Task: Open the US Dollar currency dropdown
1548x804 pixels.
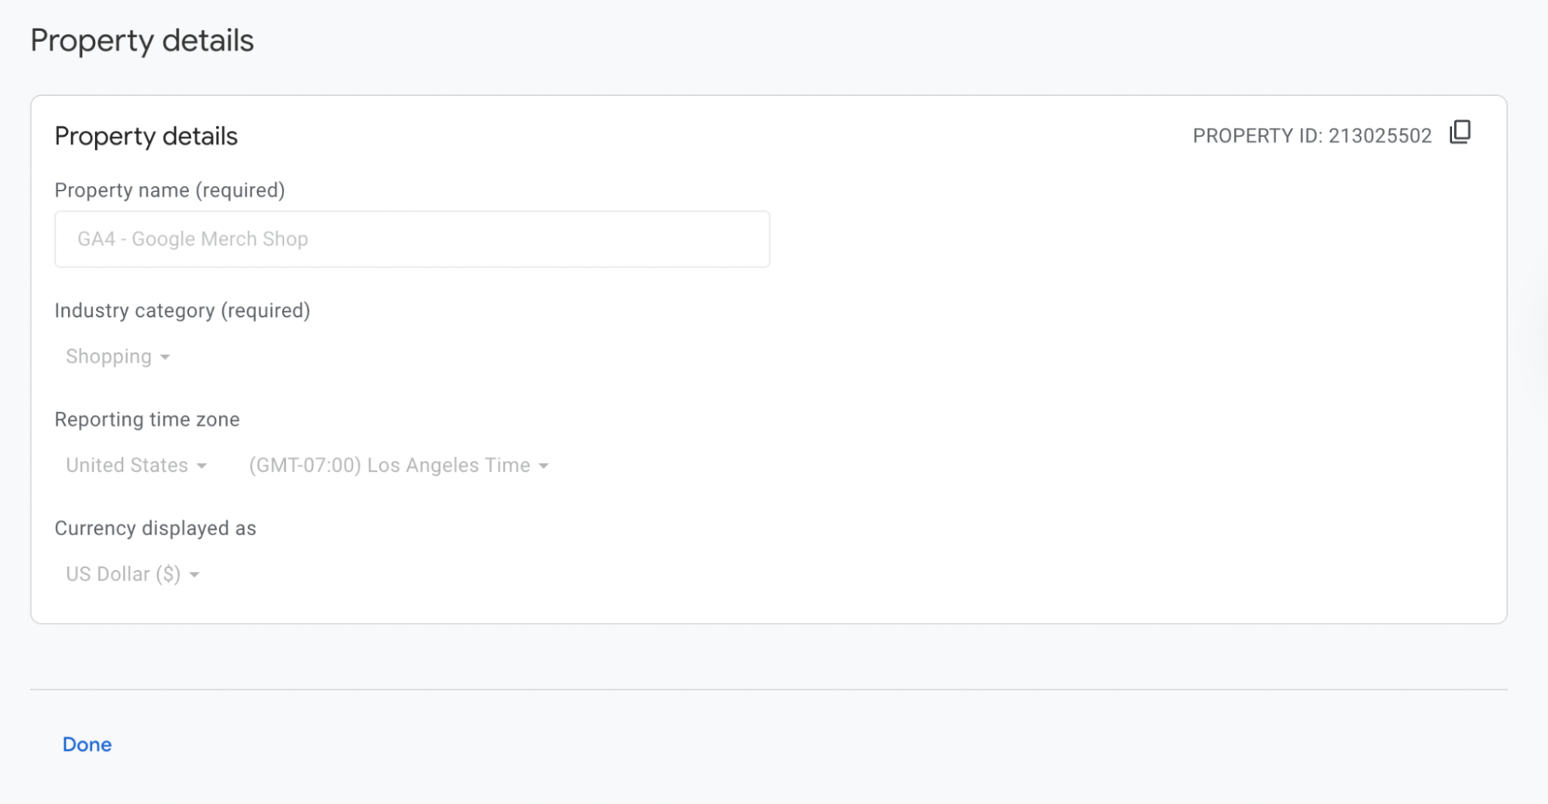Action: [132, 574]
